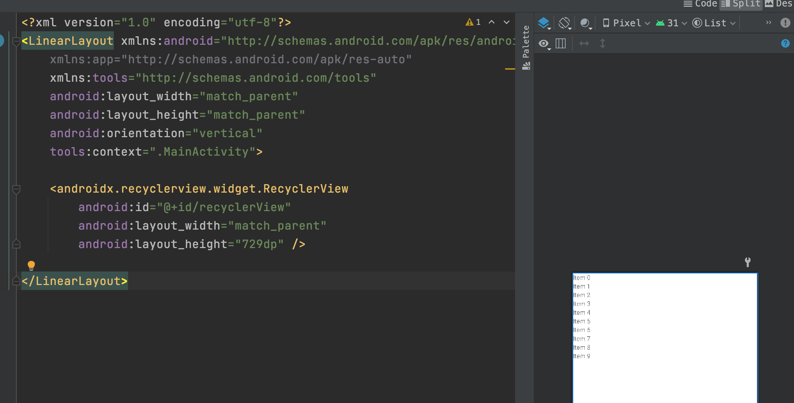This screenshot has width=794, height=403.
Task: Switch to Code view mode
Action: pyautogui.click(x=700, y=4)
